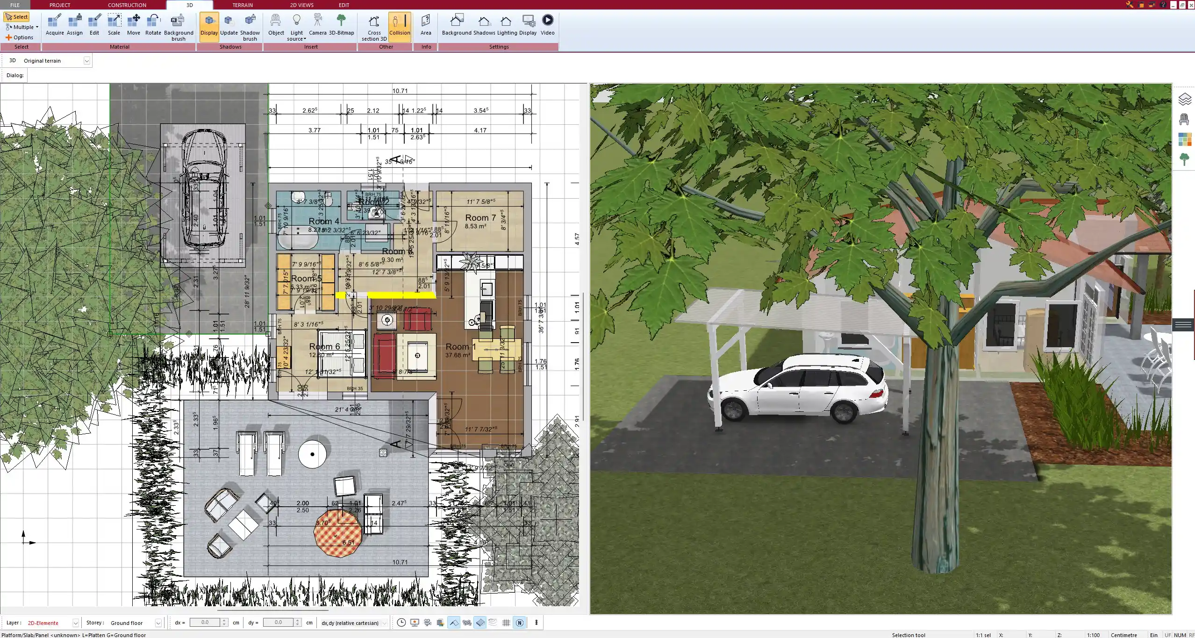Screen dimensions: 1195x638
Task: Open the material Edit tool
Action: click(x=94, y=25)
